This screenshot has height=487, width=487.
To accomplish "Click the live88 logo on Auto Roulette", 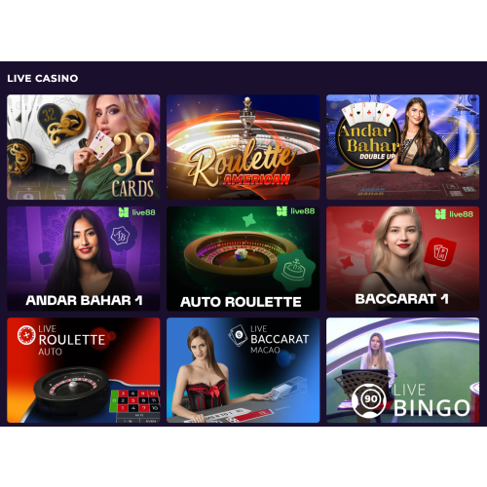I will pyautogui.click(x=296, y=211).
